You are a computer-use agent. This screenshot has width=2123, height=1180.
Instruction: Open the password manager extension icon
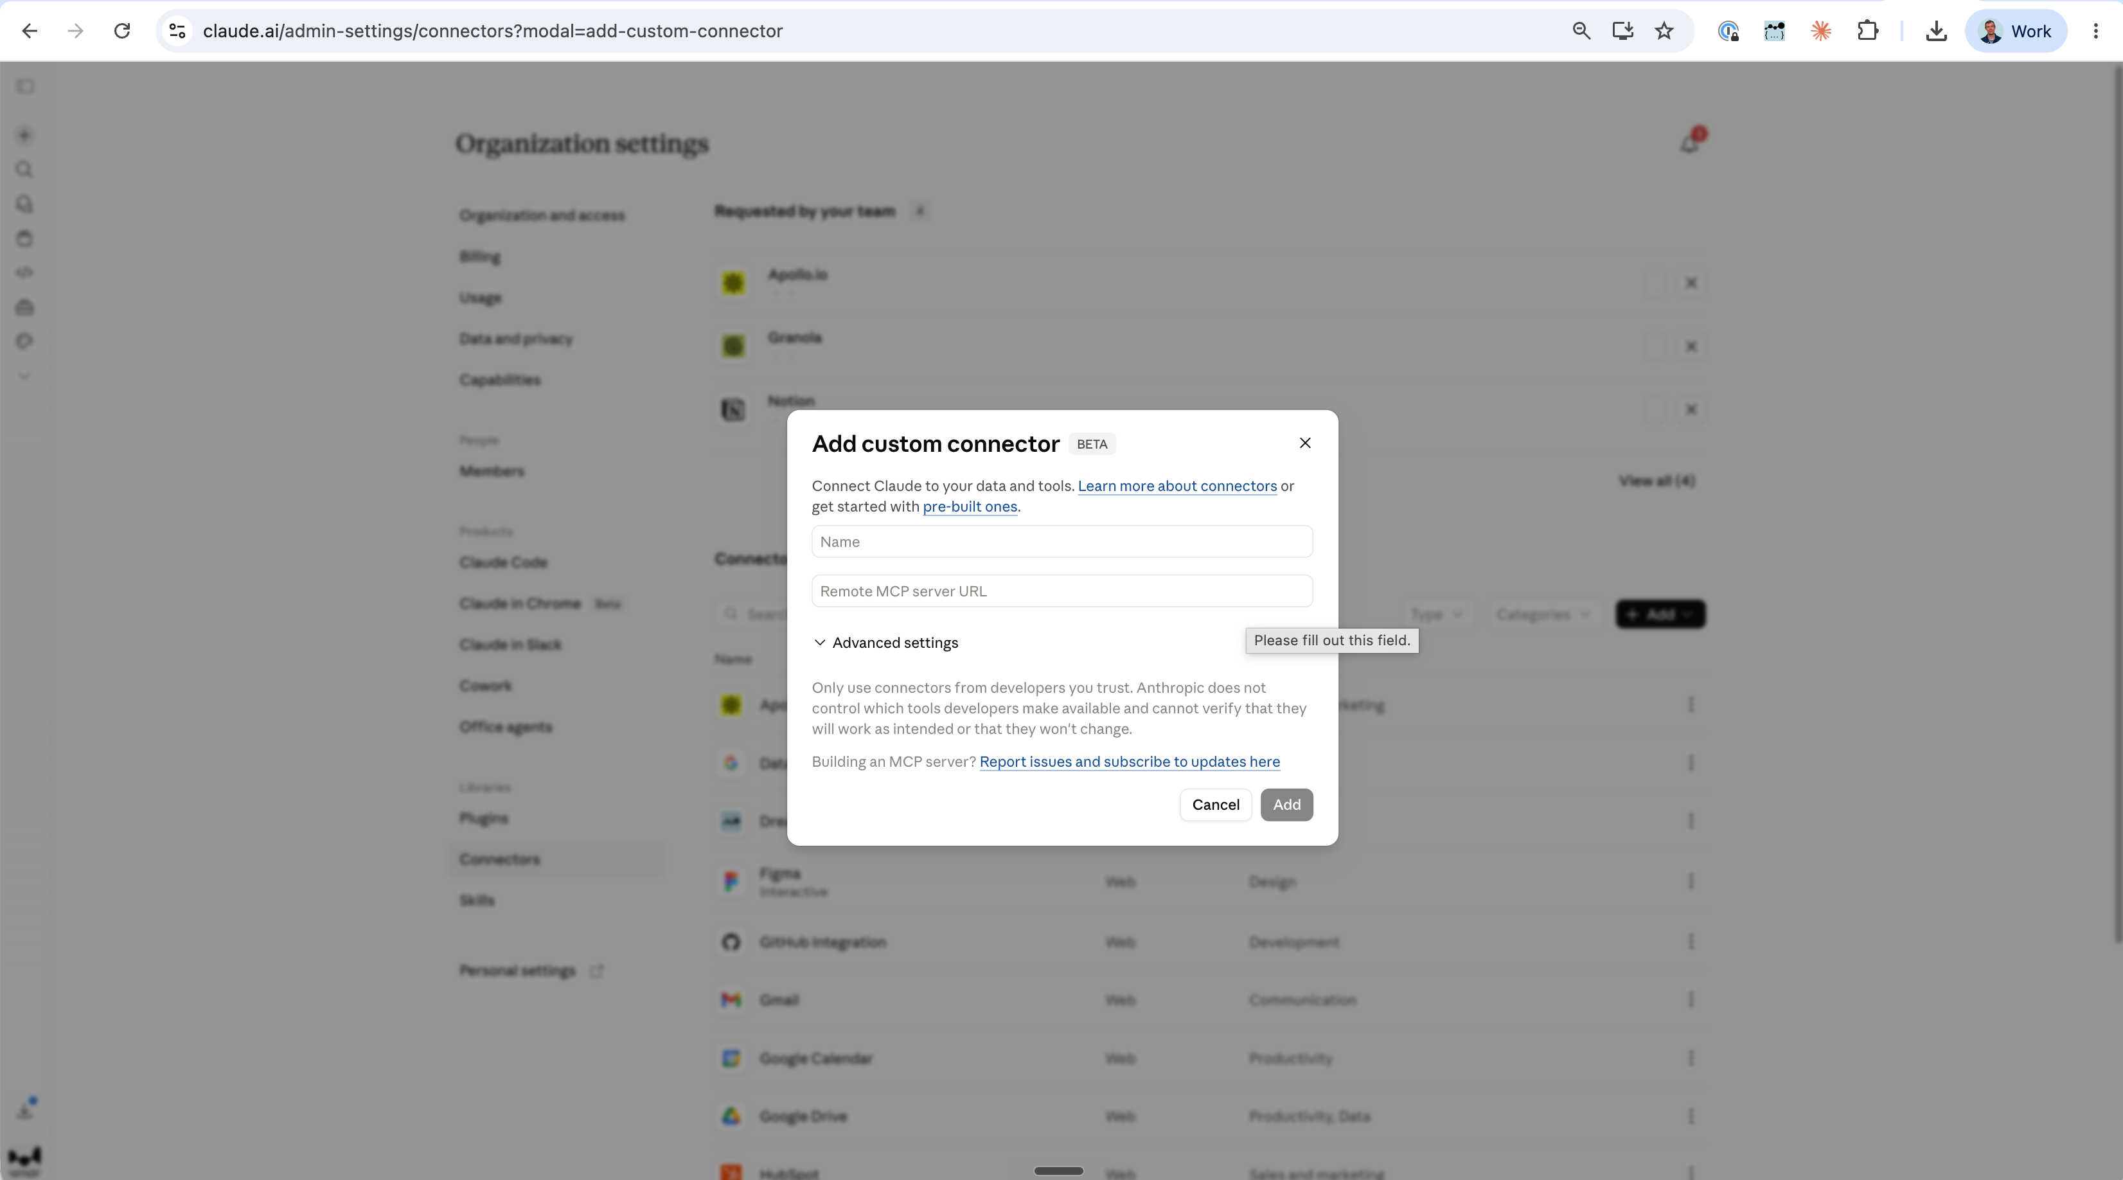1728,31
